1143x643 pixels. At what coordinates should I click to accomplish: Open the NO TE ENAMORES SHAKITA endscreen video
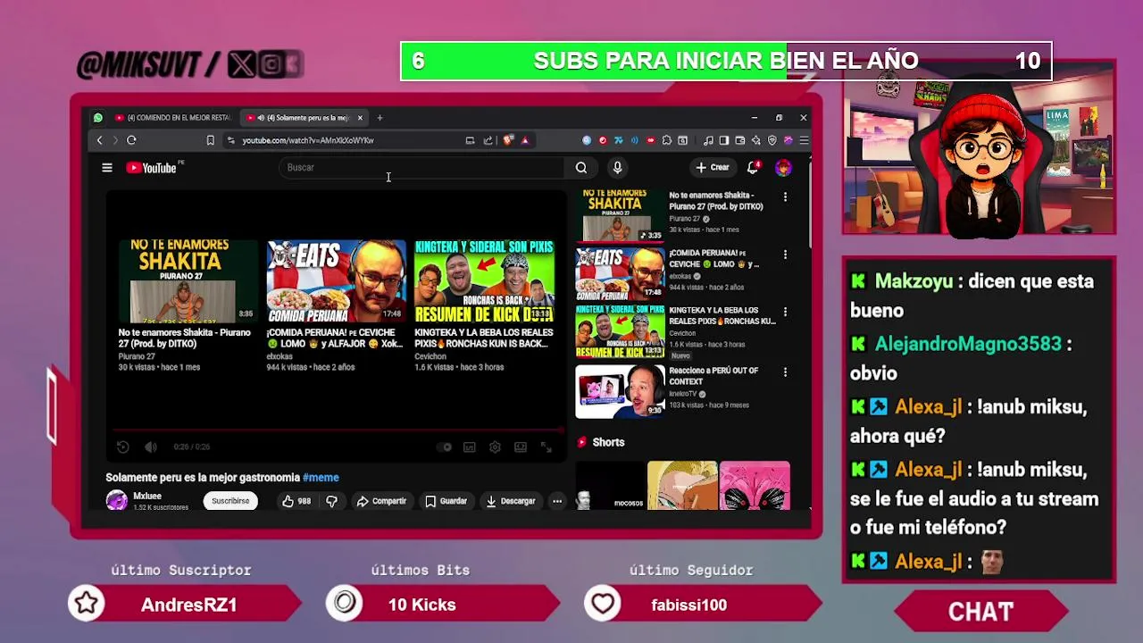click(188, 281)
